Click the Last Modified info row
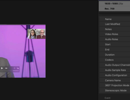 point(115,24)
